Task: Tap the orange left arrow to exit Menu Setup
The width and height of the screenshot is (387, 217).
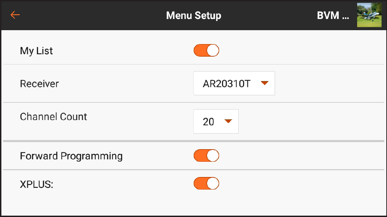Action: click(15, 15)
